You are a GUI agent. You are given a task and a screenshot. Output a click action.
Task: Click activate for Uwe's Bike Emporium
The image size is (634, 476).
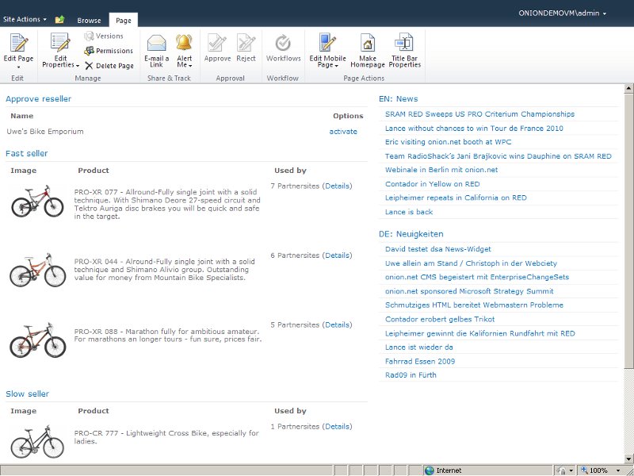[343, 132]
